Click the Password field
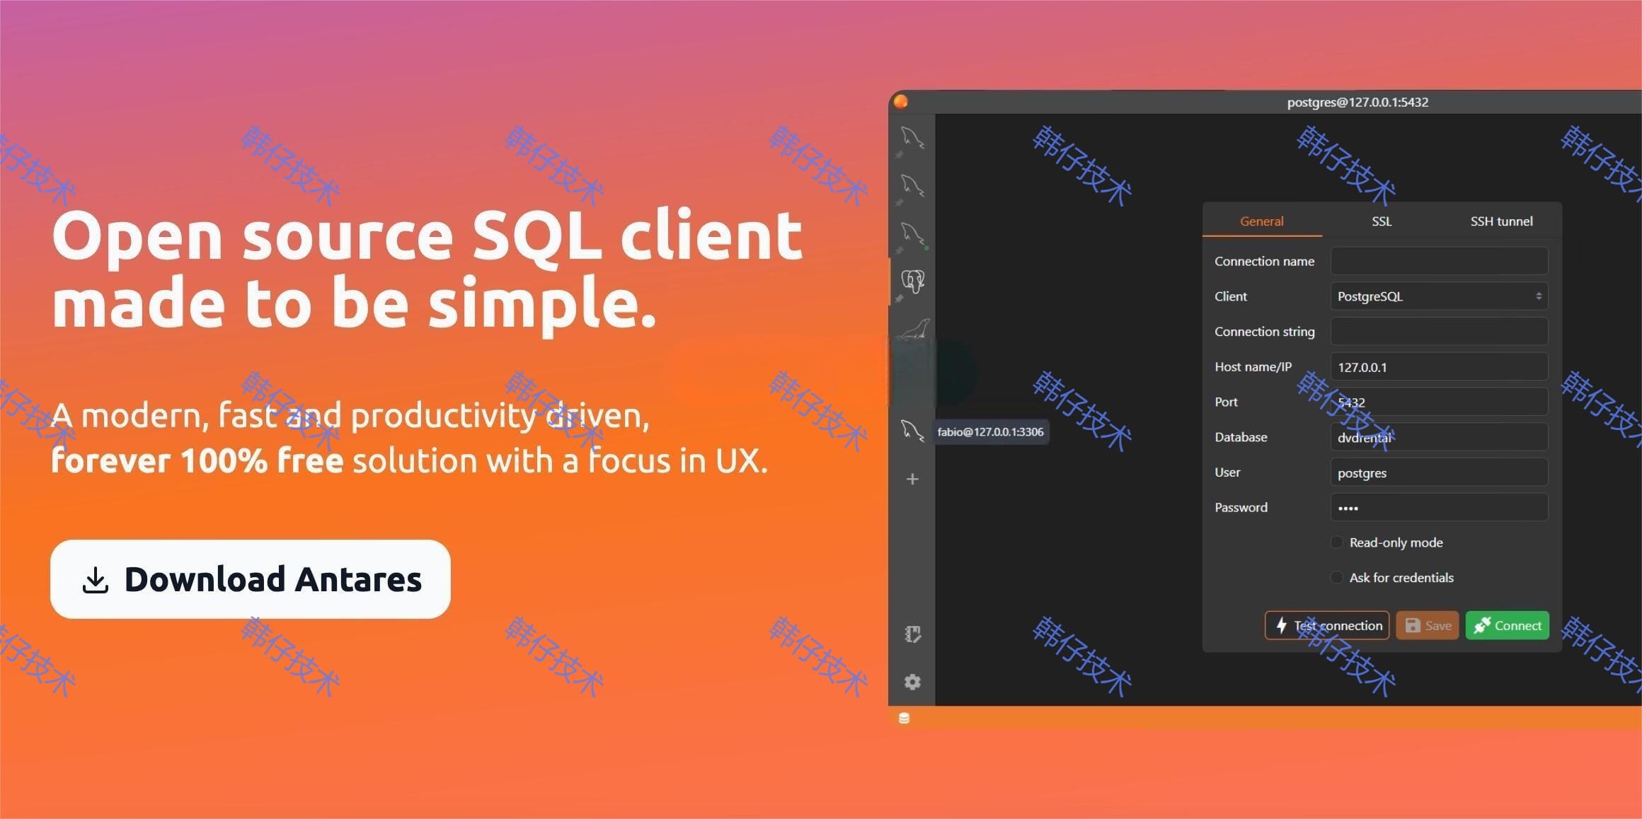 click(1439, 507)
